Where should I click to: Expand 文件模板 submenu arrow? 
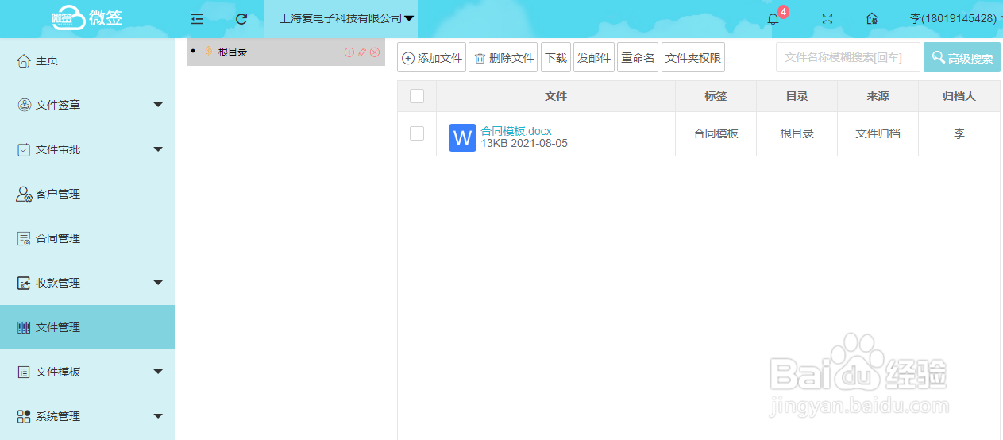point(158,372)
